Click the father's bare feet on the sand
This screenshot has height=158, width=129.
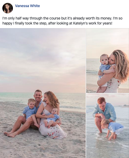point(10,134)
